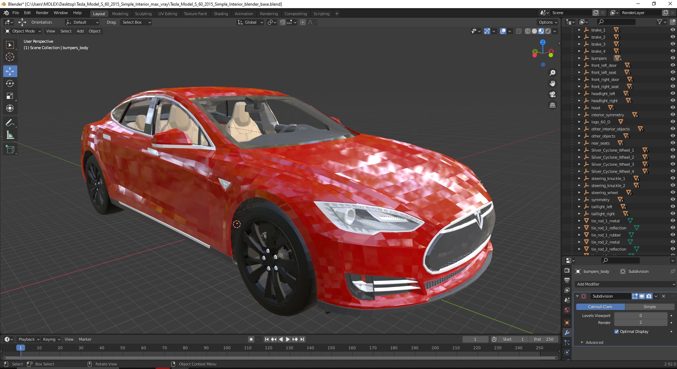This screenshot has width=677, height=369.
Task: Open the Playback dropdown in timeline
Action: [x=29, y=339]
